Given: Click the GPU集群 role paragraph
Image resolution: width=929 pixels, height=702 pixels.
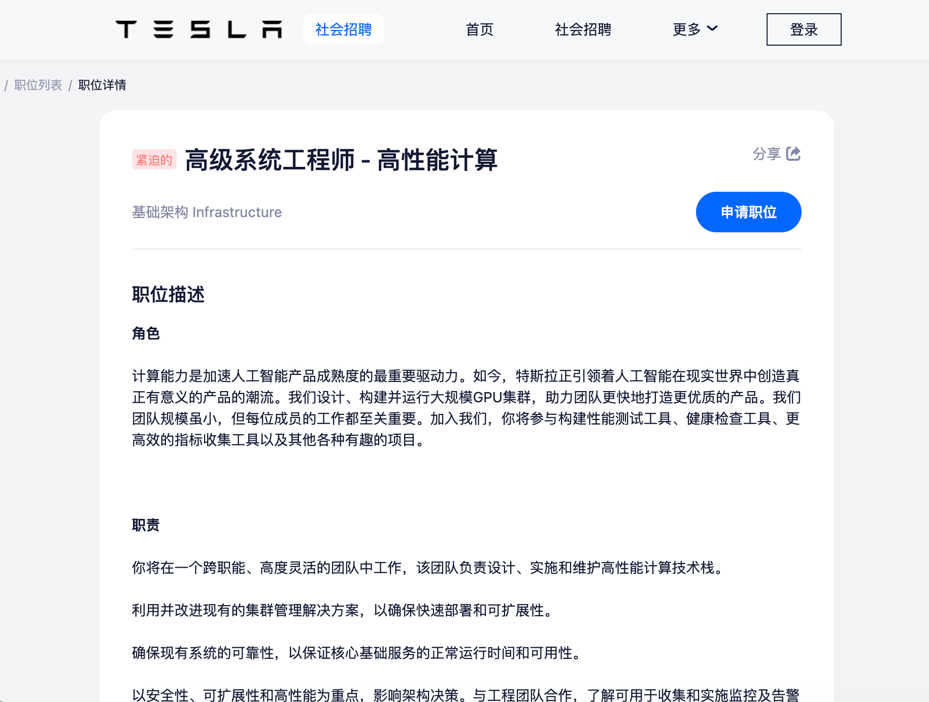Looking at the screenshot, I should 467,408.
